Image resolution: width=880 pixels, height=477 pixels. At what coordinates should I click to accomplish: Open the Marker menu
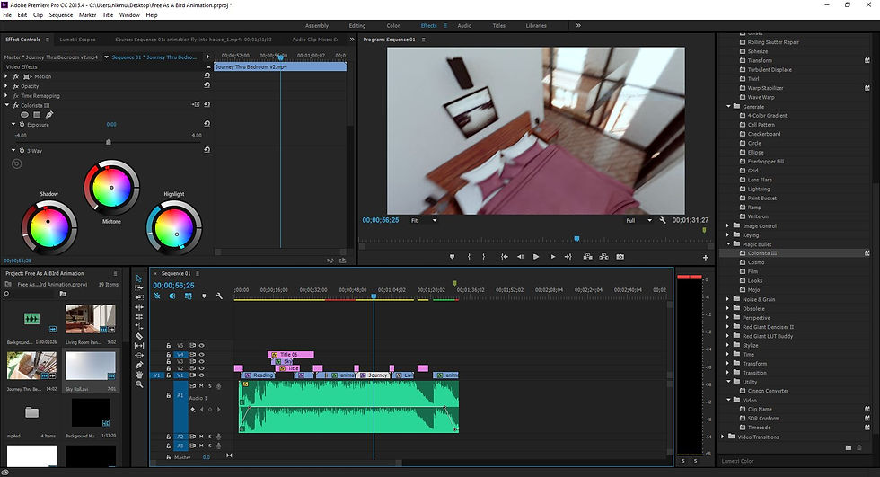click(x=88, y=15)
